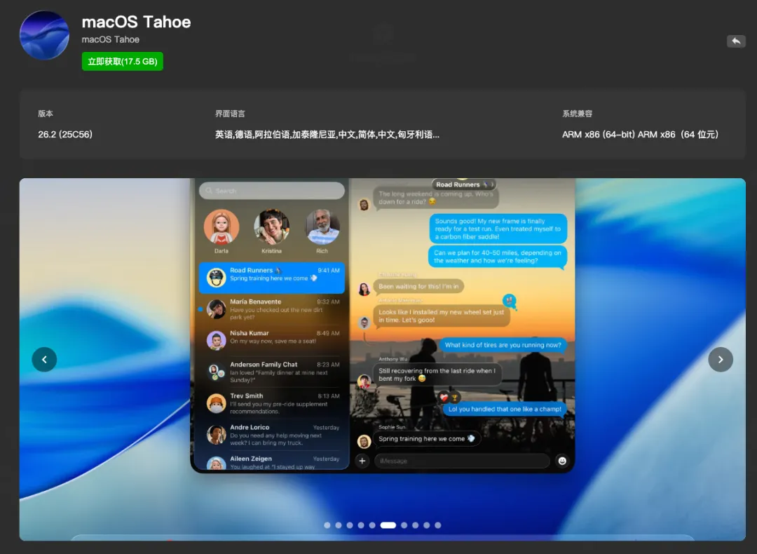Select the seventh carousel page dot
Screen dimensions: 757x554
(404, 525)
